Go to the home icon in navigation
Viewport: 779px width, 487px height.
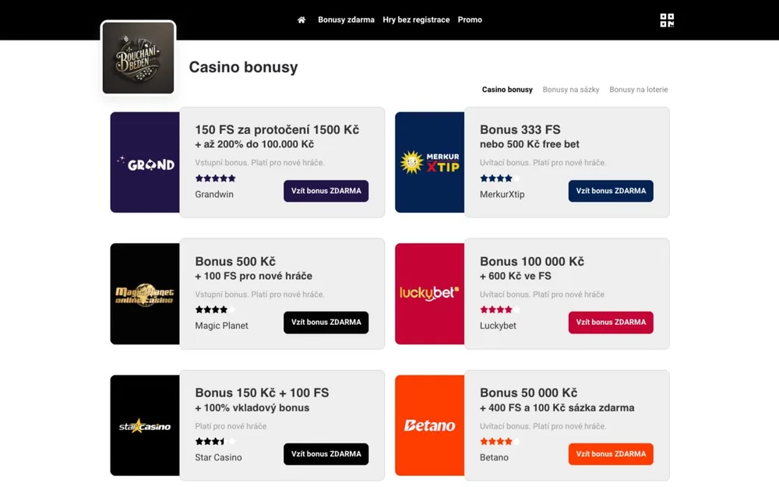(301, 20)
